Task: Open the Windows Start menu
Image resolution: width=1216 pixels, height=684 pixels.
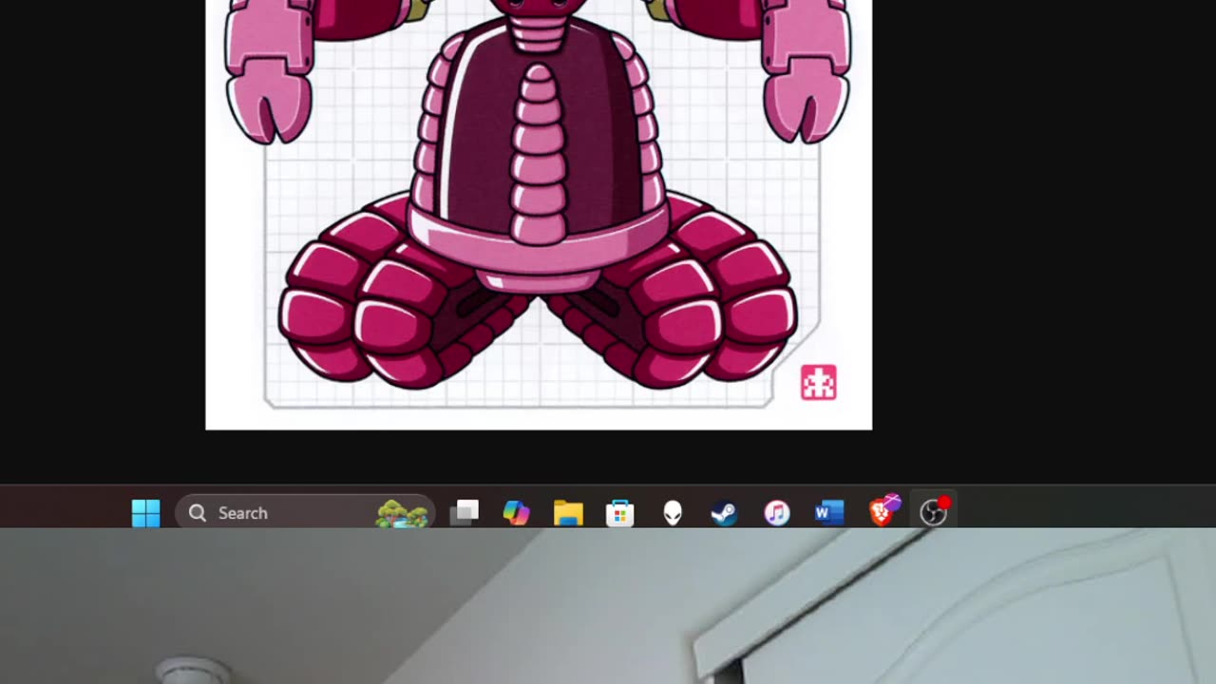Action: [145, 513]
